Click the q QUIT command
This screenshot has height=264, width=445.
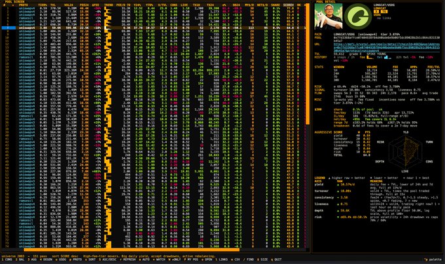(276, 259)
